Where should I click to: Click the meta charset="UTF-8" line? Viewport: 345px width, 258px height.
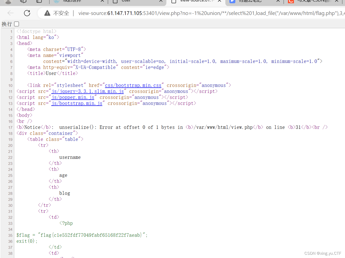(57, 49)
